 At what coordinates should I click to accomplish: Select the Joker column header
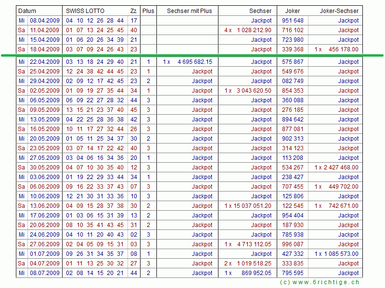(x=293, y=11)
